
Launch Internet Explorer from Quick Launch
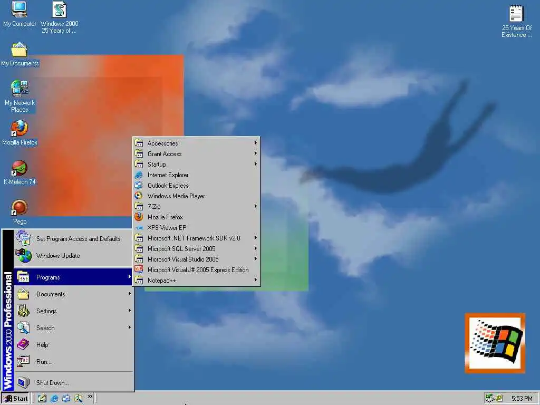(54, 398)
